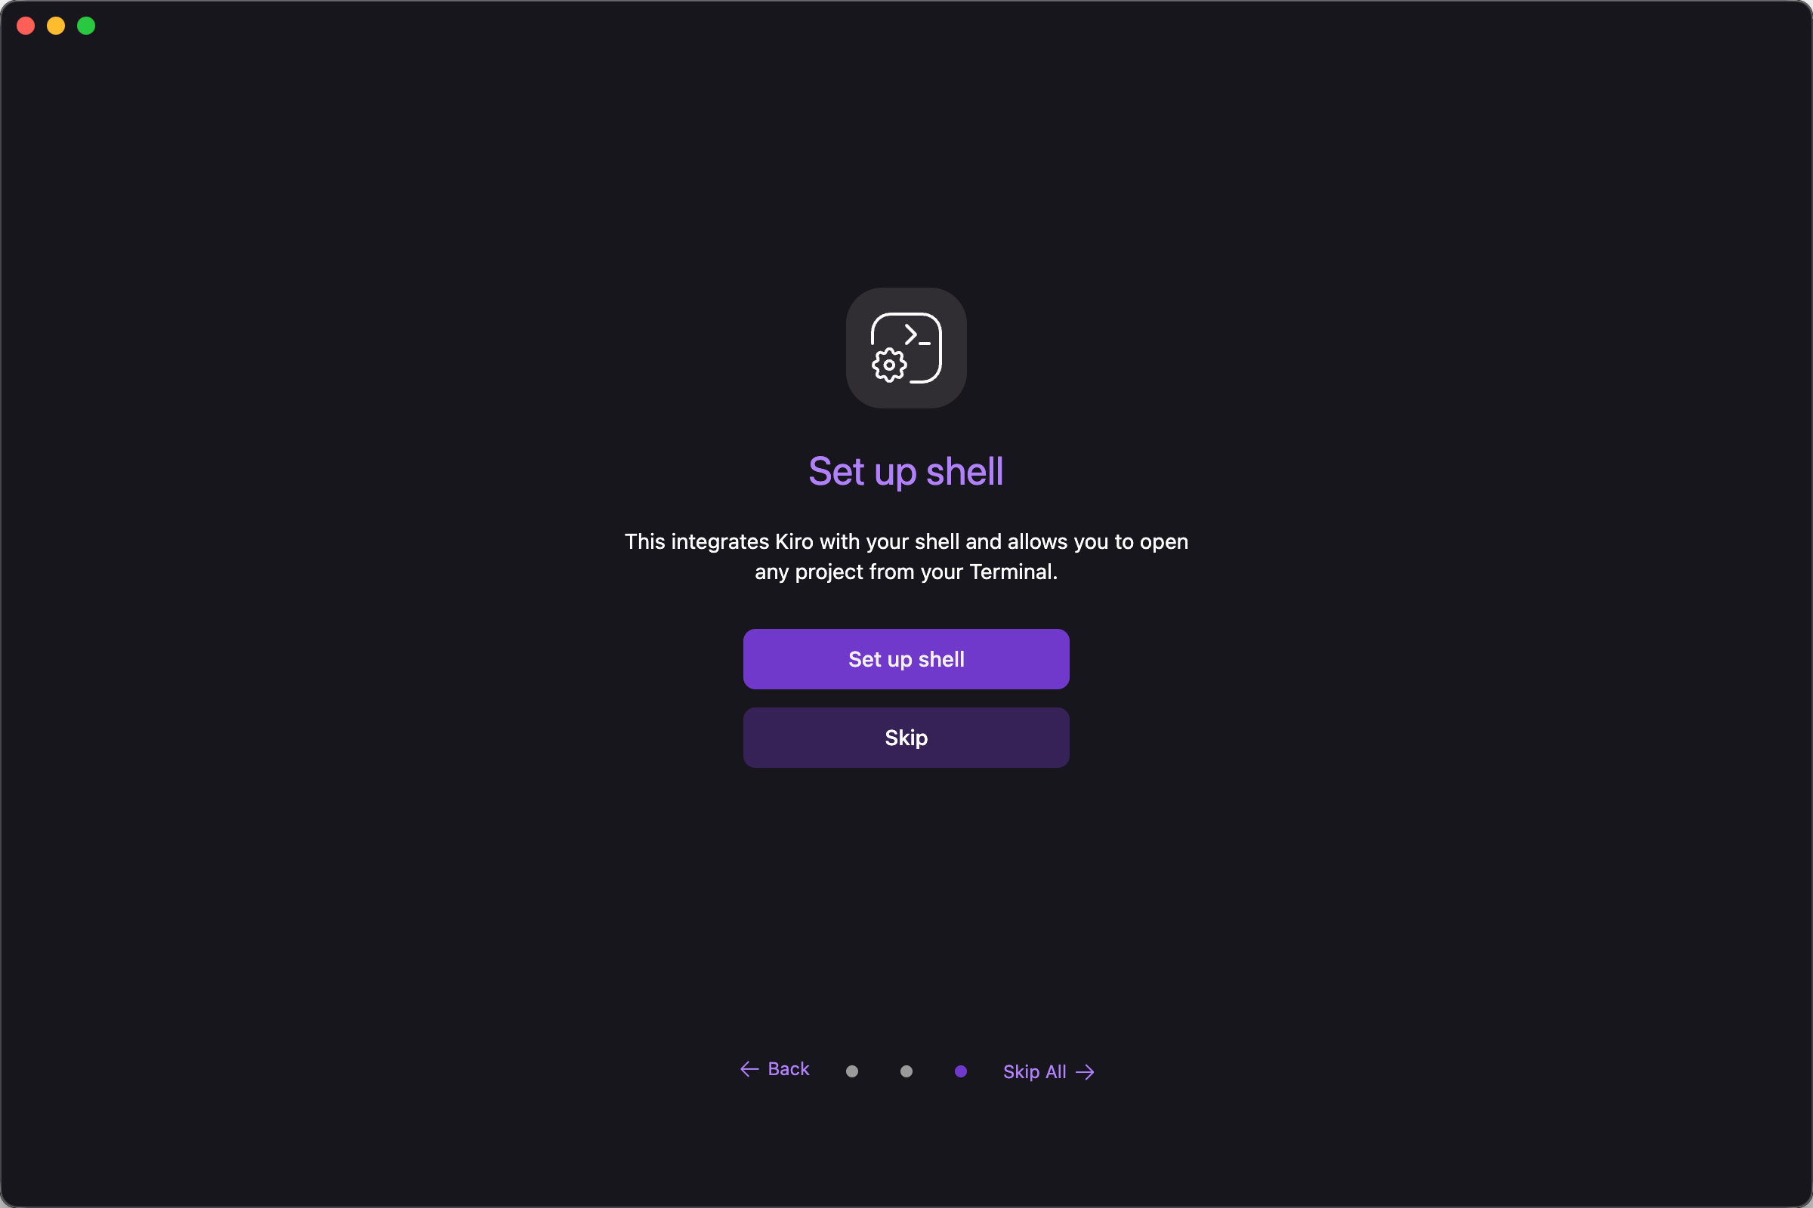Click the right arrow beside Skip All

pos(1086,1072)
